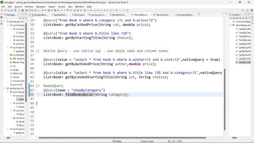Select getByStarti method in Outline
The width and height of the screenshot is (254, 143).
[243, 51]
